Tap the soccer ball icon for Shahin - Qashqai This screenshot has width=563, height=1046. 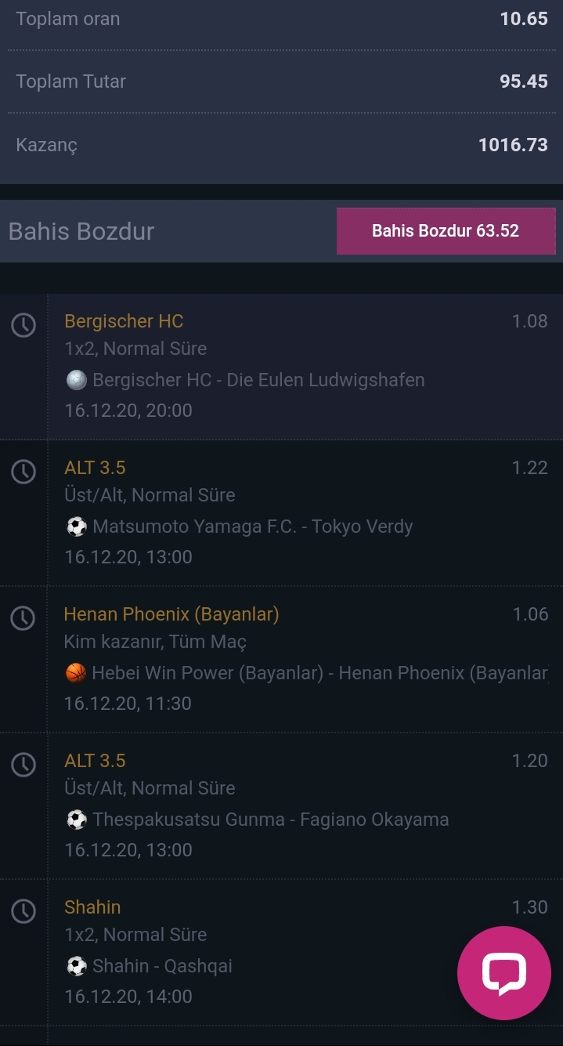pyautogui.click(x=76, y=966)
